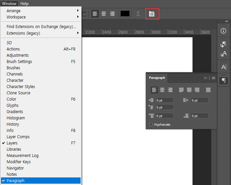Open Paragraph Styles icon in dock
The image size is (231, 185).
223,44
